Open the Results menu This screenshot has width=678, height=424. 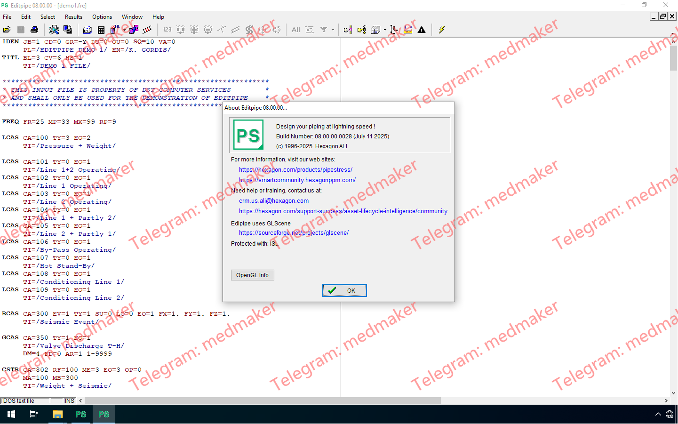pos(73,16)
